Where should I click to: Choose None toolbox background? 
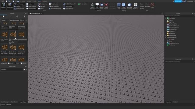[x=23, y=63]
